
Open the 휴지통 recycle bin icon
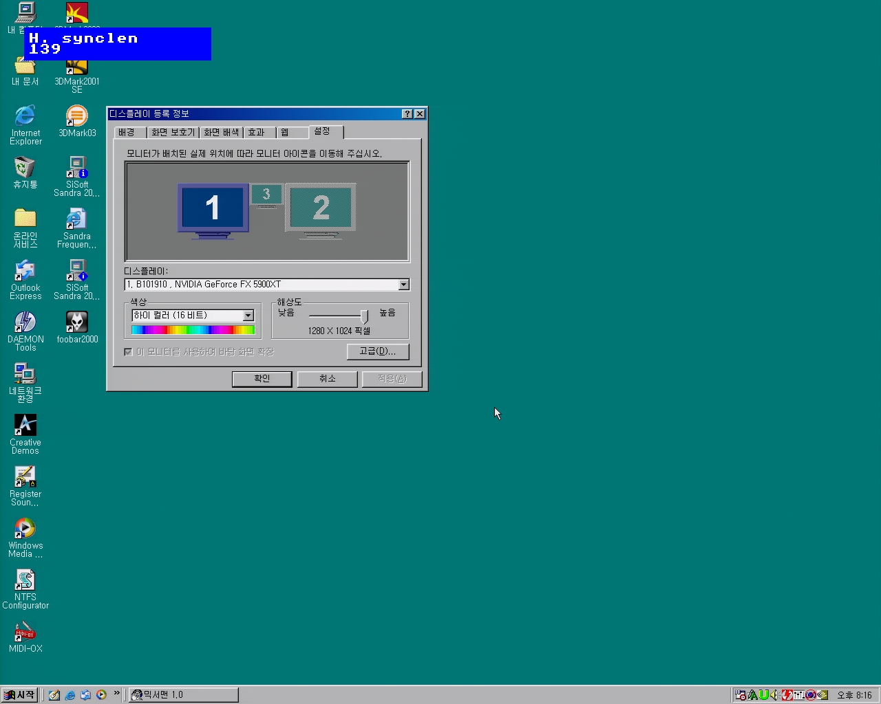point(25,173)
